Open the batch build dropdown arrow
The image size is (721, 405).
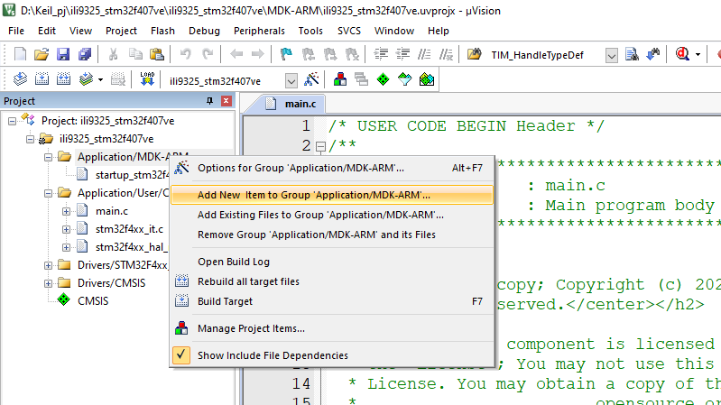(100, 80)
